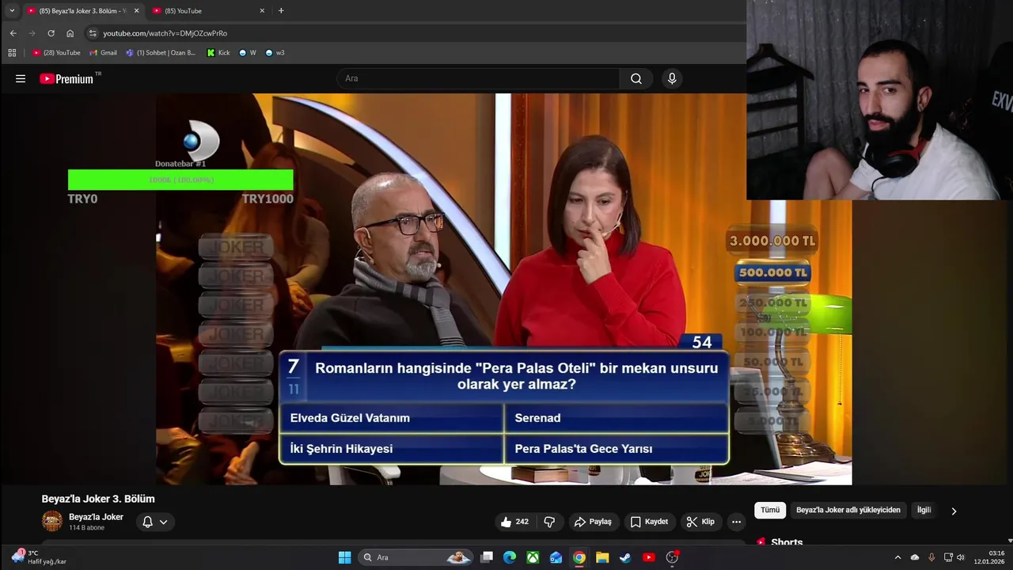
Task: Launch Microsoft Edge from the taskbar
Action: (510, 557)
